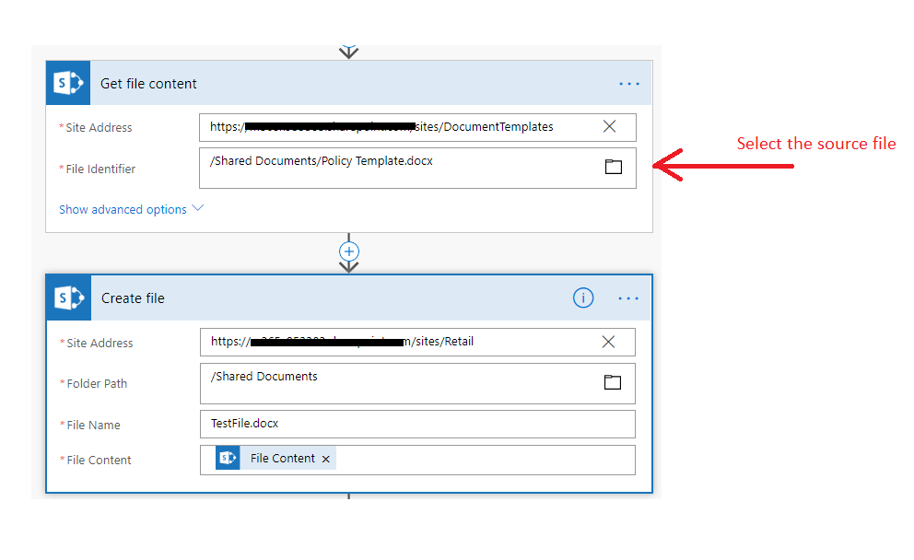Click the chevron below the Create file card
Viewport: 914px width, 560px height.
pyautogui.click(x=348, y=496)
